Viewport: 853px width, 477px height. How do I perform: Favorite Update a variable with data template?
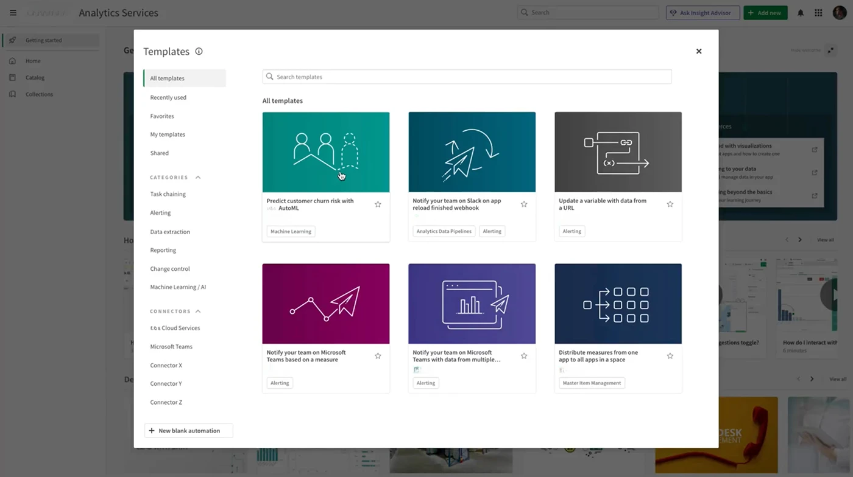(x=670, y=204)
